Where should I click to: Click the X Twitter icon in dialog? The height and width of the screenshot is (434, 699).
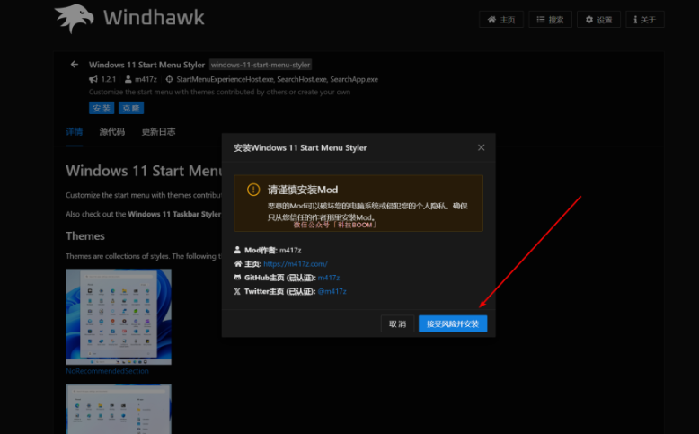[237, 291]
